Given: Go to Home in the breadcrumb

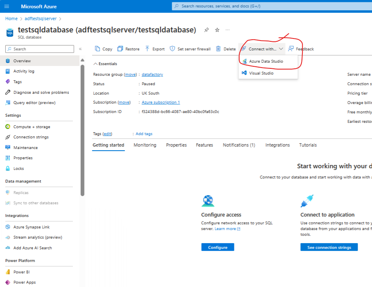Looking at the screenshot, I should (11, 18).
